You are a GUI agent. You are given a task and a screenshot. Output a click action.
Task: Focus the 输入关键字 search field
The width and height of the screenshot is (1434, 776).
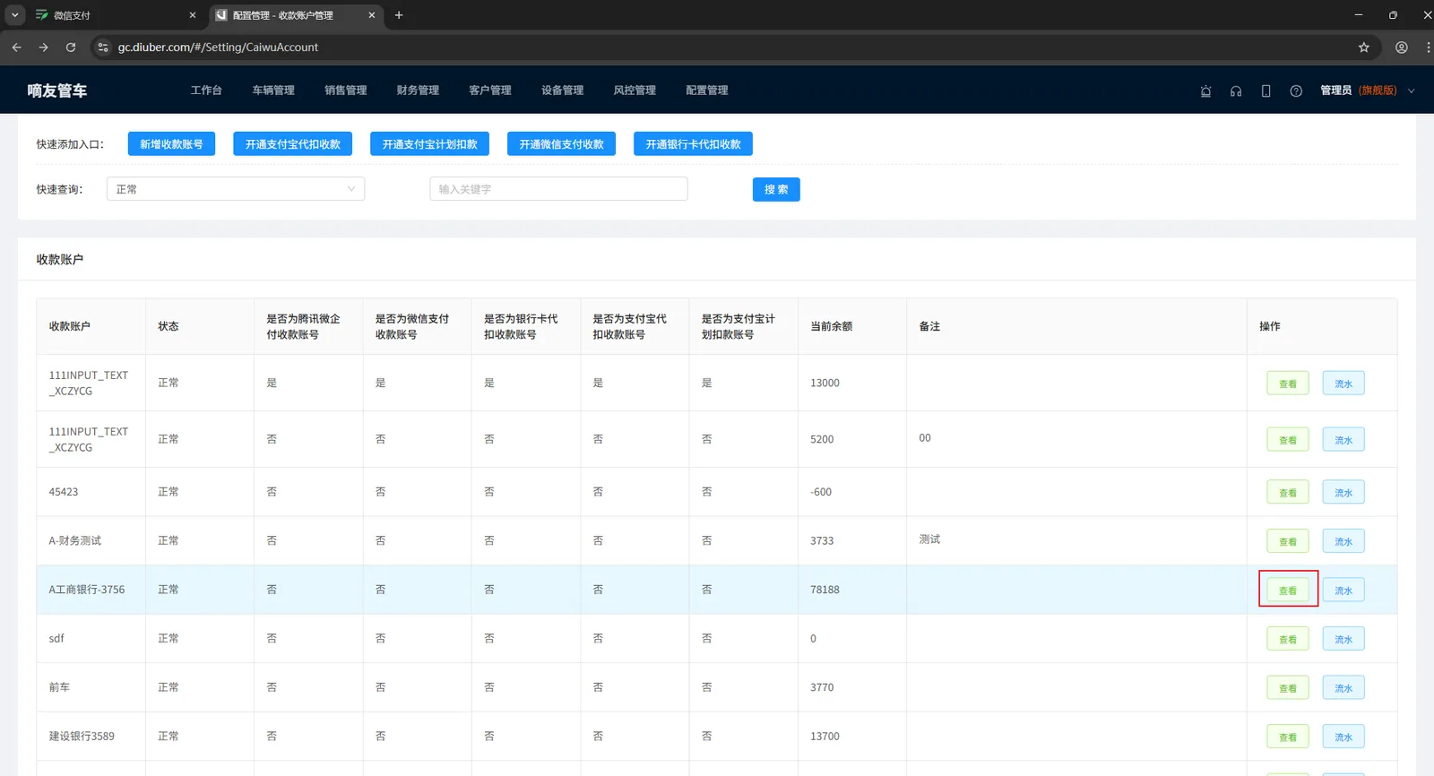point(558,189)
